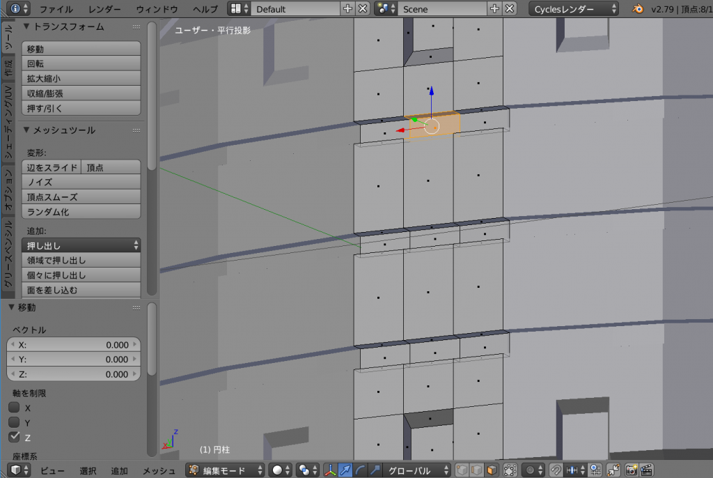Toggle the 3D manipulator widget icon
Viewport: 713px width, 478px height.
[x=330, y=470]
